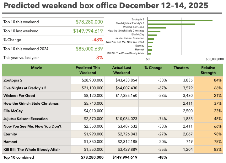Select the 'Top 10 this weekend 2024' value $85,000,639
The width and height of the screenshot is (226, 163).
89,49
